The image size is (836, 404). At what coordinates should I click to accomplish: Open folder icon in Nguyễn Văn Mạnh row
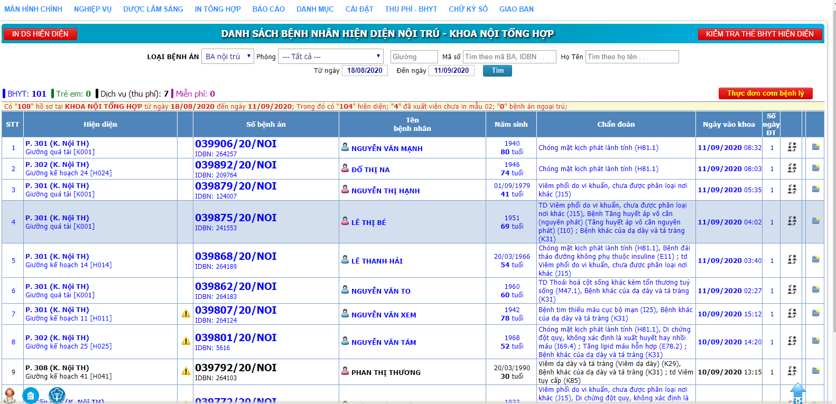[815, 147]
